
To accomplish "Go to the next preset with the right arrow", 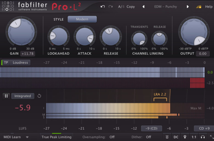I will click(188, 7).
